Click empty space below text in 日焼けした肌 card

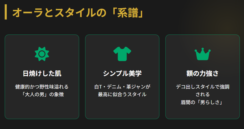click(42, 109)
